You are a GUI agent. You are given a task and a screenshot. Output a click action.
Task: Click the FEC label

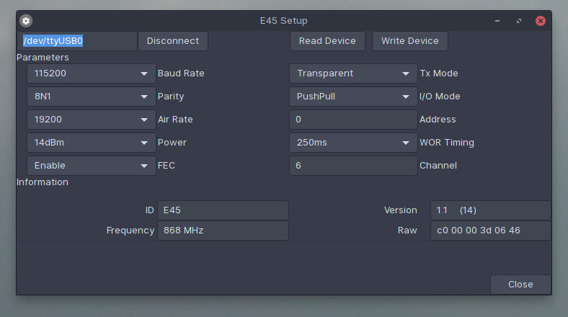click(167, 166)
